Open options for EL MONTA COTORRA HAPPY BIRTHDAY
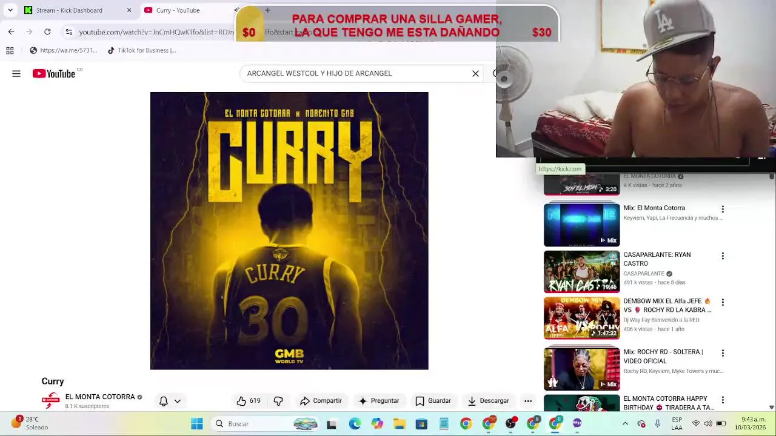 (x=722, y=400)
